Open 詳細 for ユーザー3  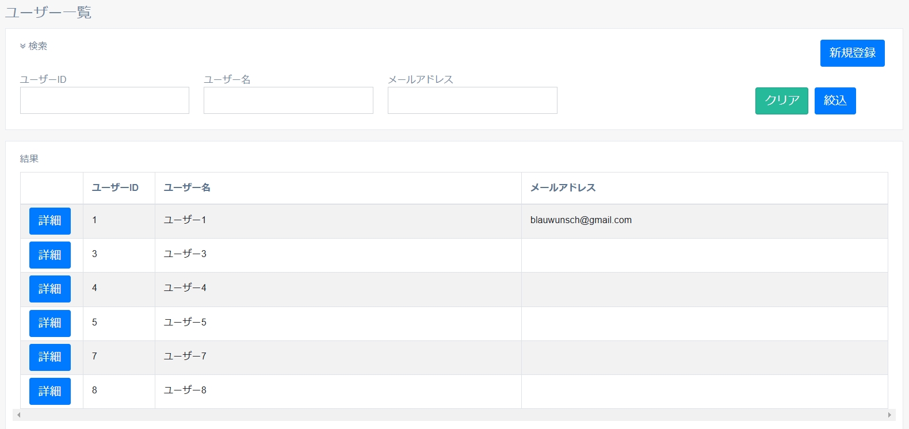pyautogui.click(x=50, y=255)
